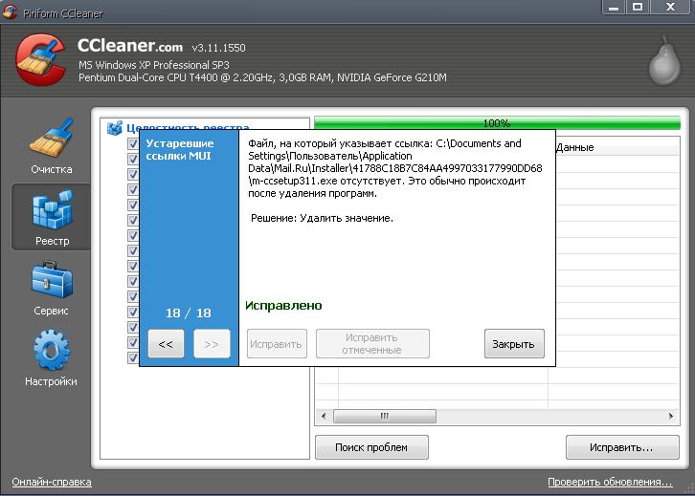Uncheck the bottom checkbox in the registry list
This screenshot has width=695, height=496.
(x=133, y=357)
